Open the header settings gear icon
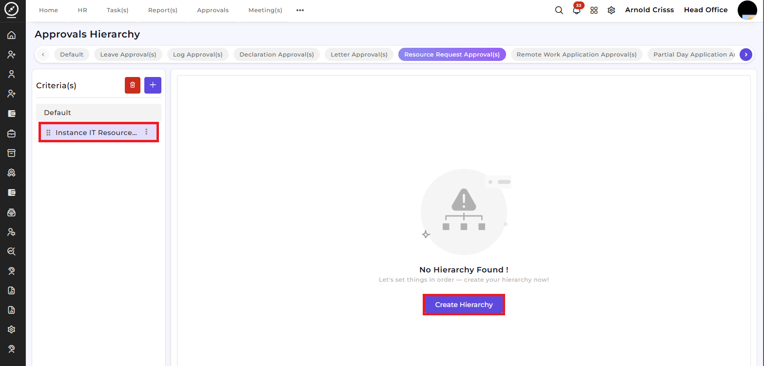Viewport: 764px width, 366px height. (x=611, y=10)
